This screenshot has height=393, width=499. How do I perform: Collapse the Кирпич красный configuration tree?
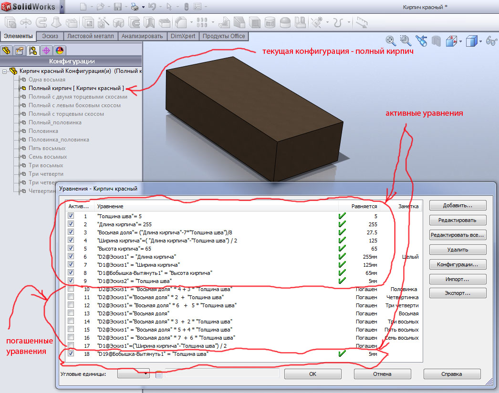[4, 71]
